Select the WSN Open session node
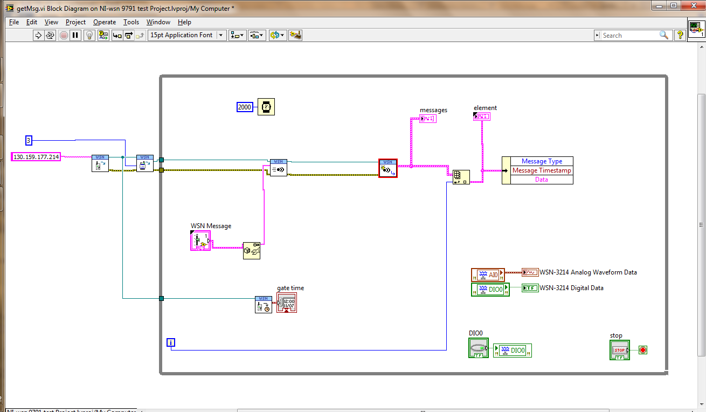The width and height of the screenshot is (706, 412). click(x=100, y=163)
